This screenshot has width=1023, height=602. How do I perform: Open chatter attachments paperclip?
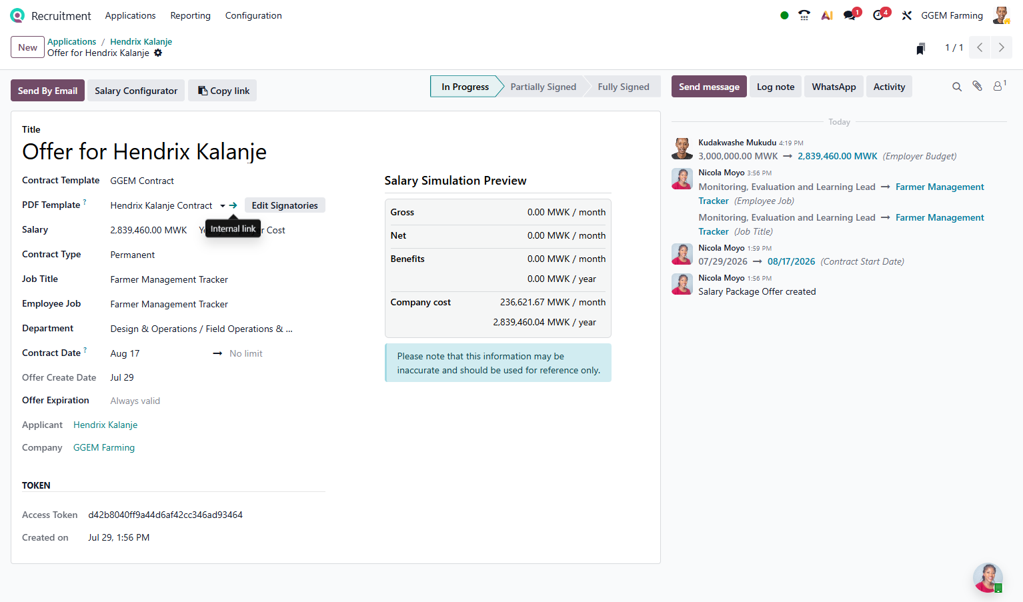click(978, 86)
